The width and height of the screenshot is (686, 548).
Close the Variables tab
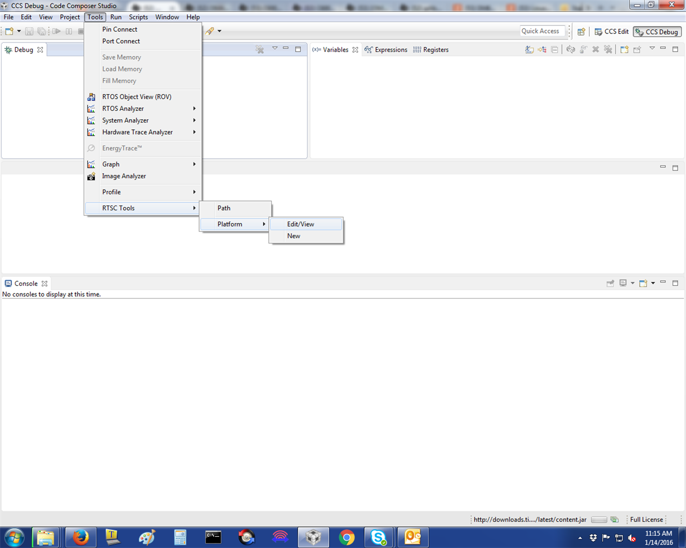355,50
